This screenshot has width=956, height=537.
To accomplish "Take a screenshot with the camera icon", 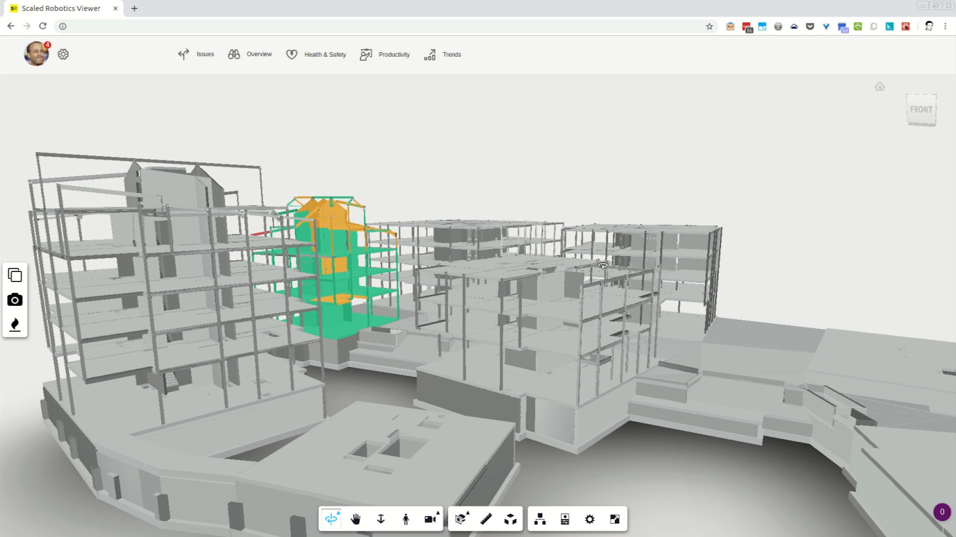I will click(x=15, y=300).
